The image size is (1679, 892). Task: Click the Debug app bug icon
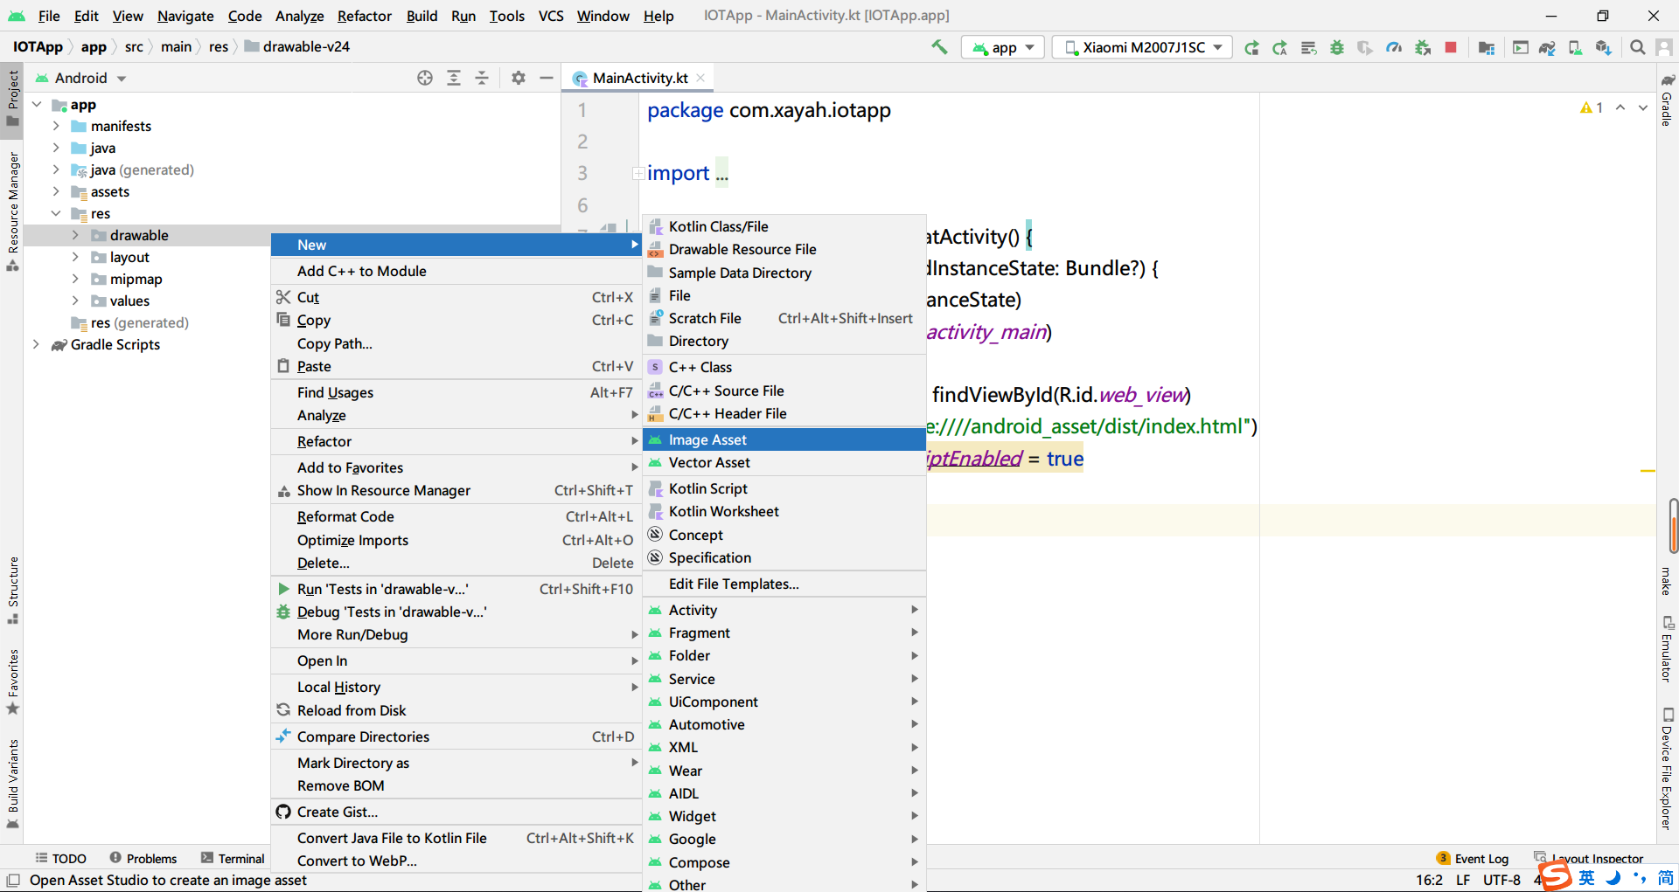tap(1336, 47)
